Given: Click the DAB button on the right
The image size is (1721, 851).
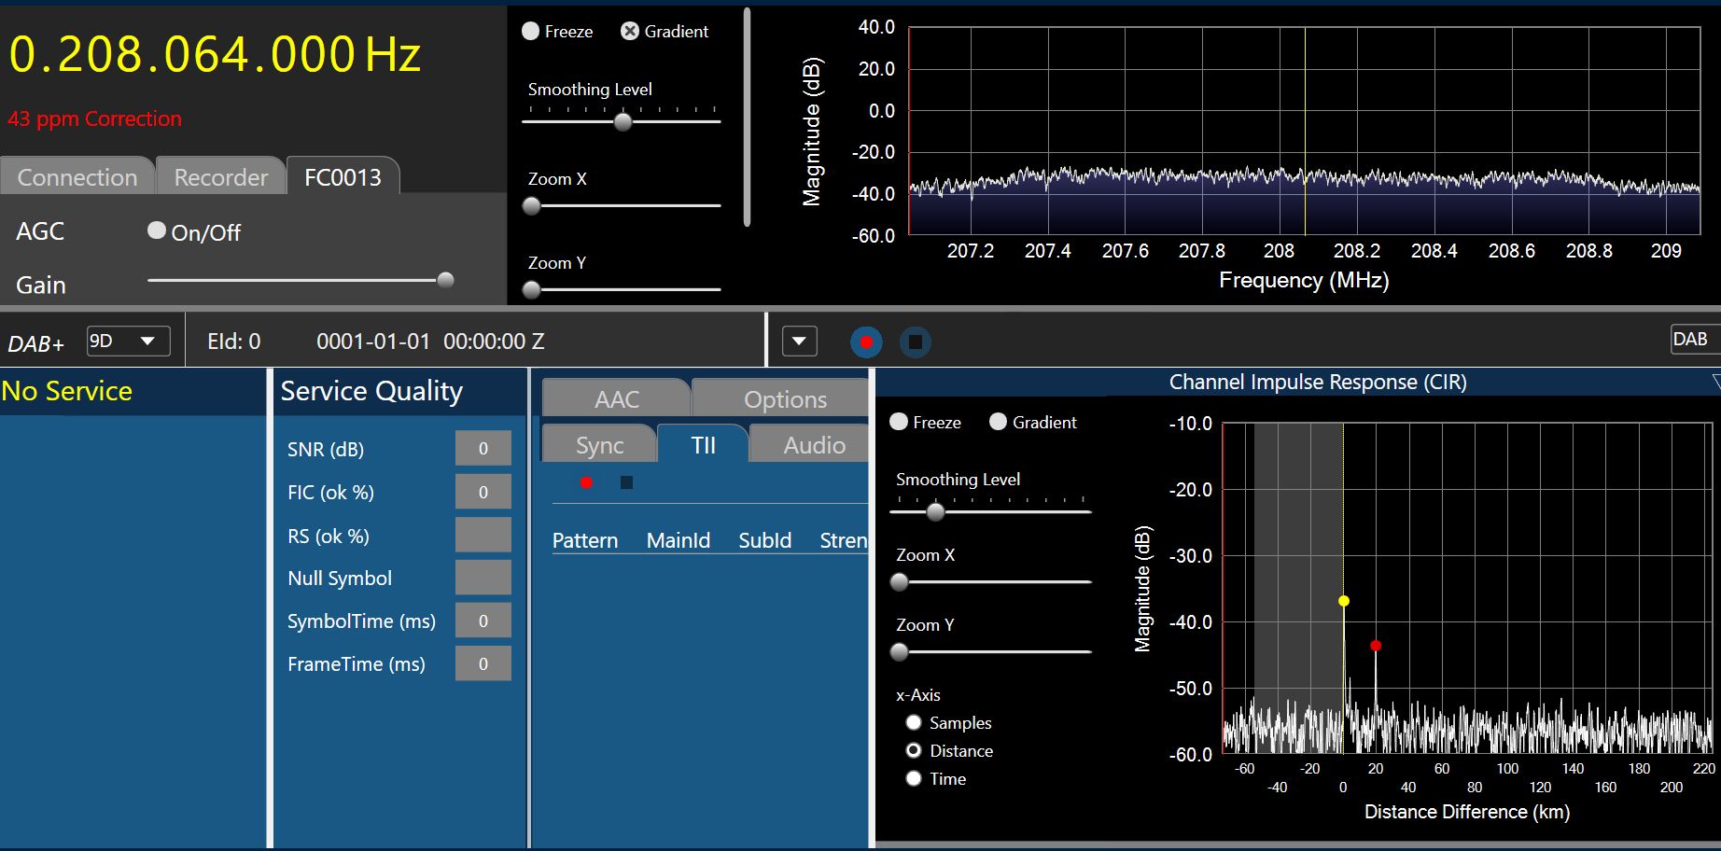Looking at the screenshot, I should click(1689, 340).
